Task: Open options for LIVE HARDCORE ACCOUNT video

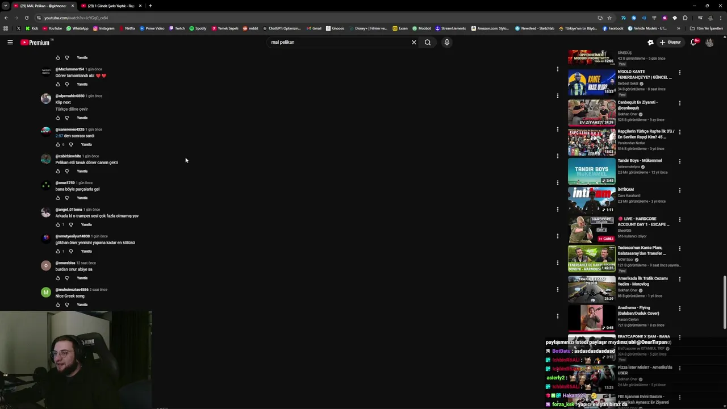Action: (679, 220)
